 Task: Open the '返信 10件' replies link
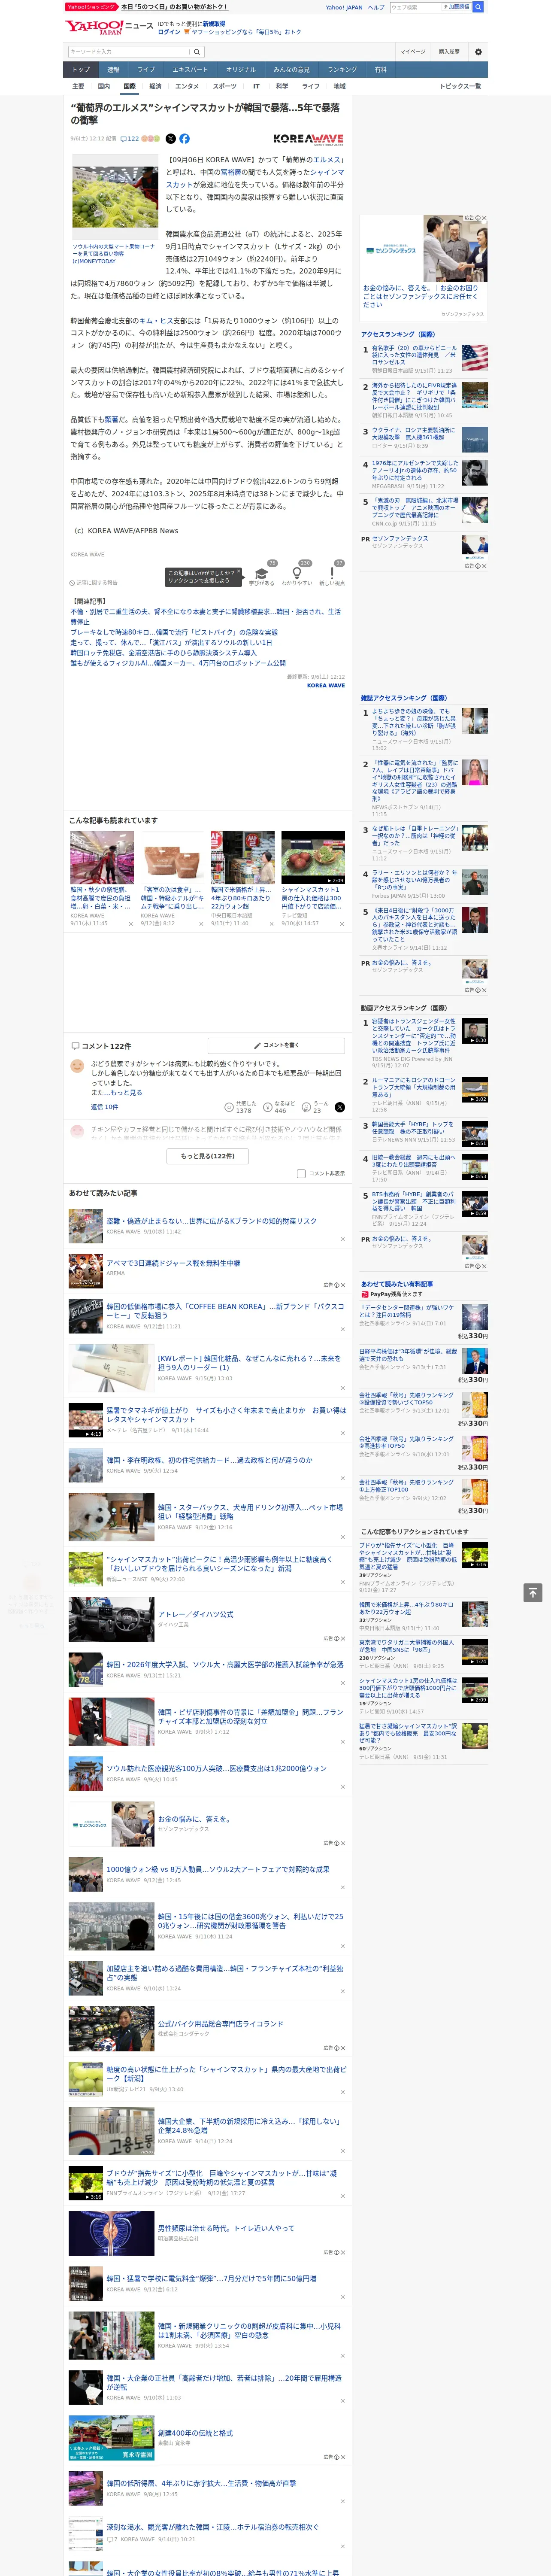tap(104, 1107)
